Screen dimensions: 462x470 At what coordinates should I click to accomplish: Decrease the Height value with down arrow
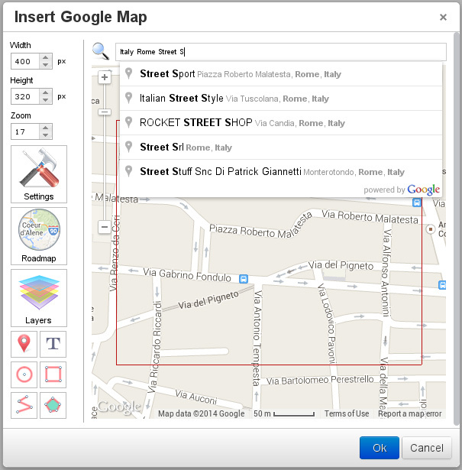point(46,101)
